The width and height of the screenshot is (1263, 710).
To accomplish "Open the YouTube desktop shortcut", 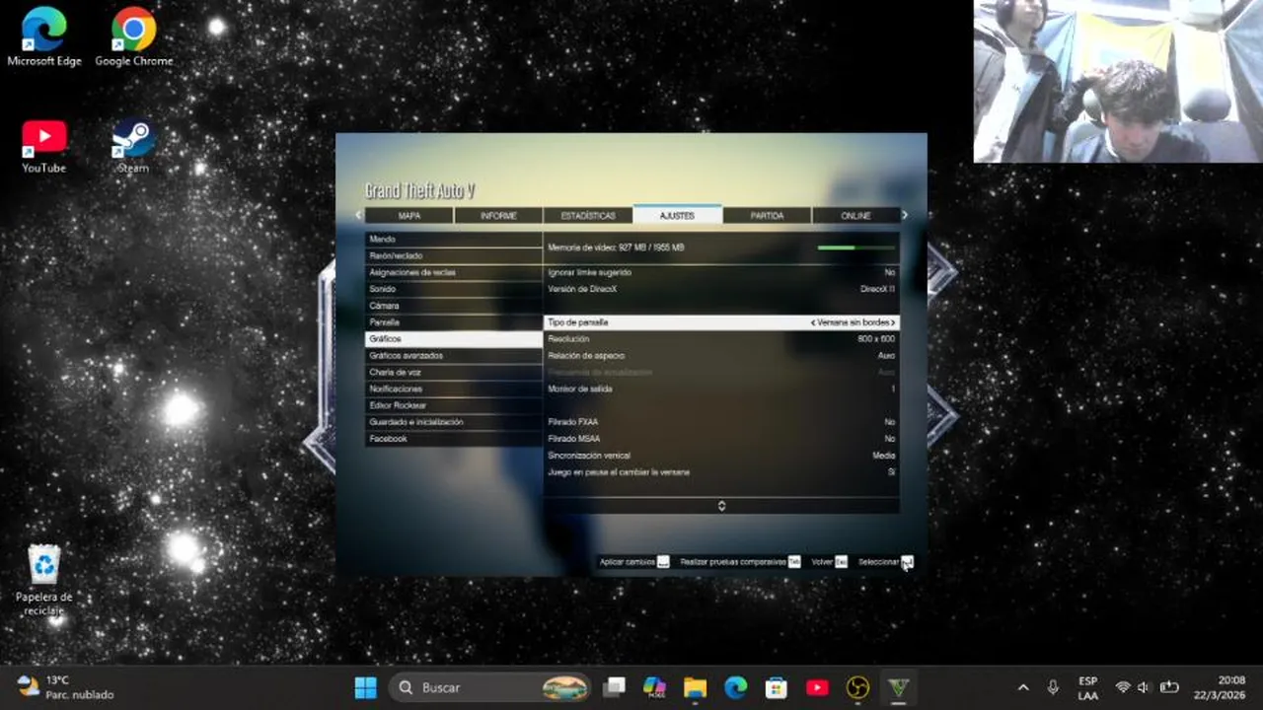I will tap(44, 147).
